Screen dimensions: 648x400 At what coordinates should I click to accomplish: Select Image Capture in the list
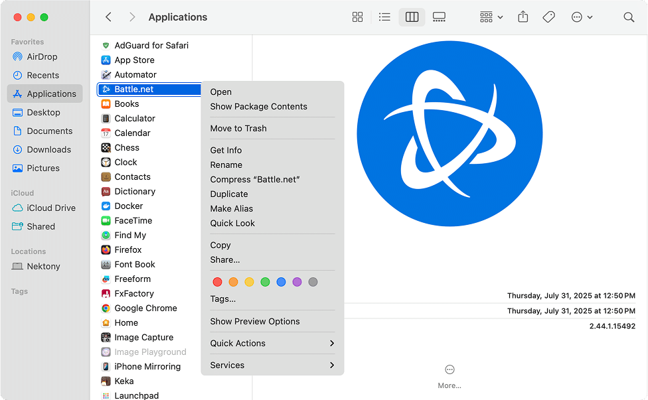coord(137,337)
